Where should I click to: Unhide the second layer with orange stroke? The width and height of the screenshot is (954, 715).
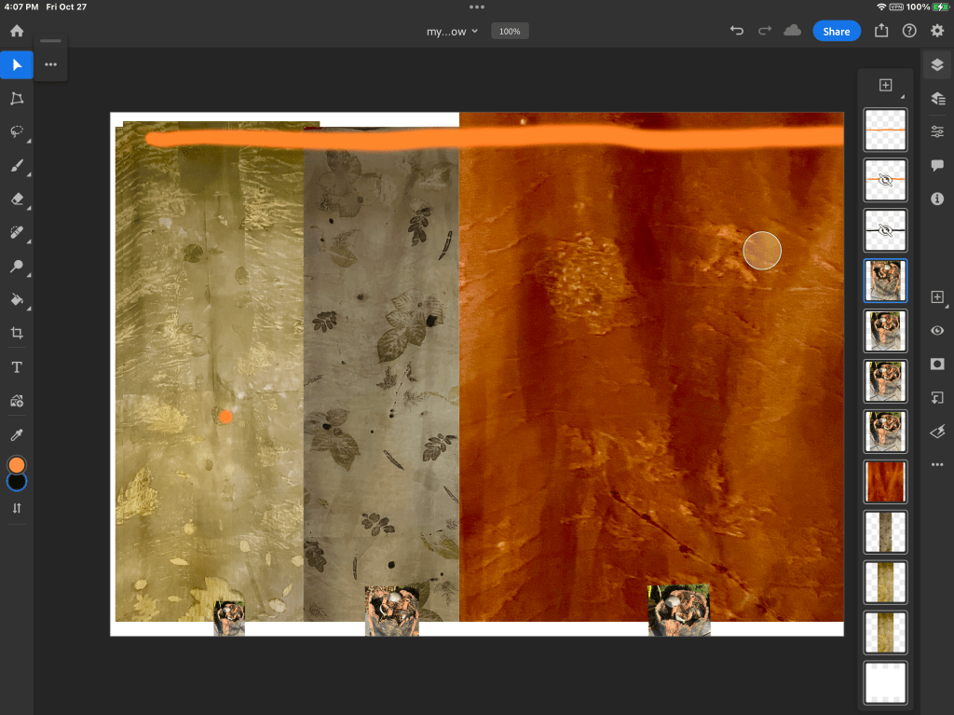[885, 180]
